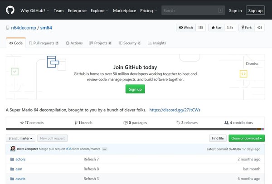272x184 pixels.
Task: Star the sm64 repository
Action: 216,28
